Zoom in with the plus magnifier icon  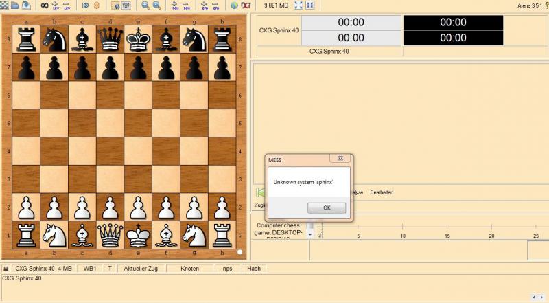(145, 5)
